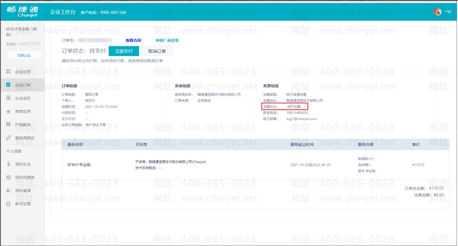Screen dimensions: 458x246
Task: Click the 企业应用 grid icon in sidebar
Action: [x=9, y=72]
